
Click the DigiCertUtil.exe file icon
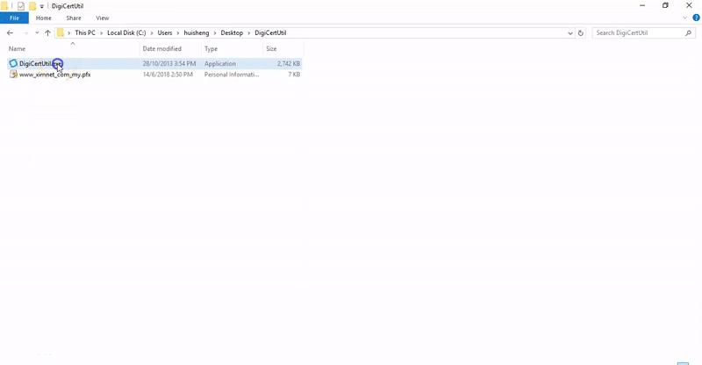tap(13, 63)
